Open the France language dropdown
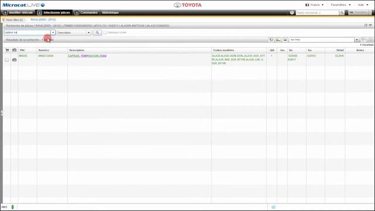 point(314,5)
